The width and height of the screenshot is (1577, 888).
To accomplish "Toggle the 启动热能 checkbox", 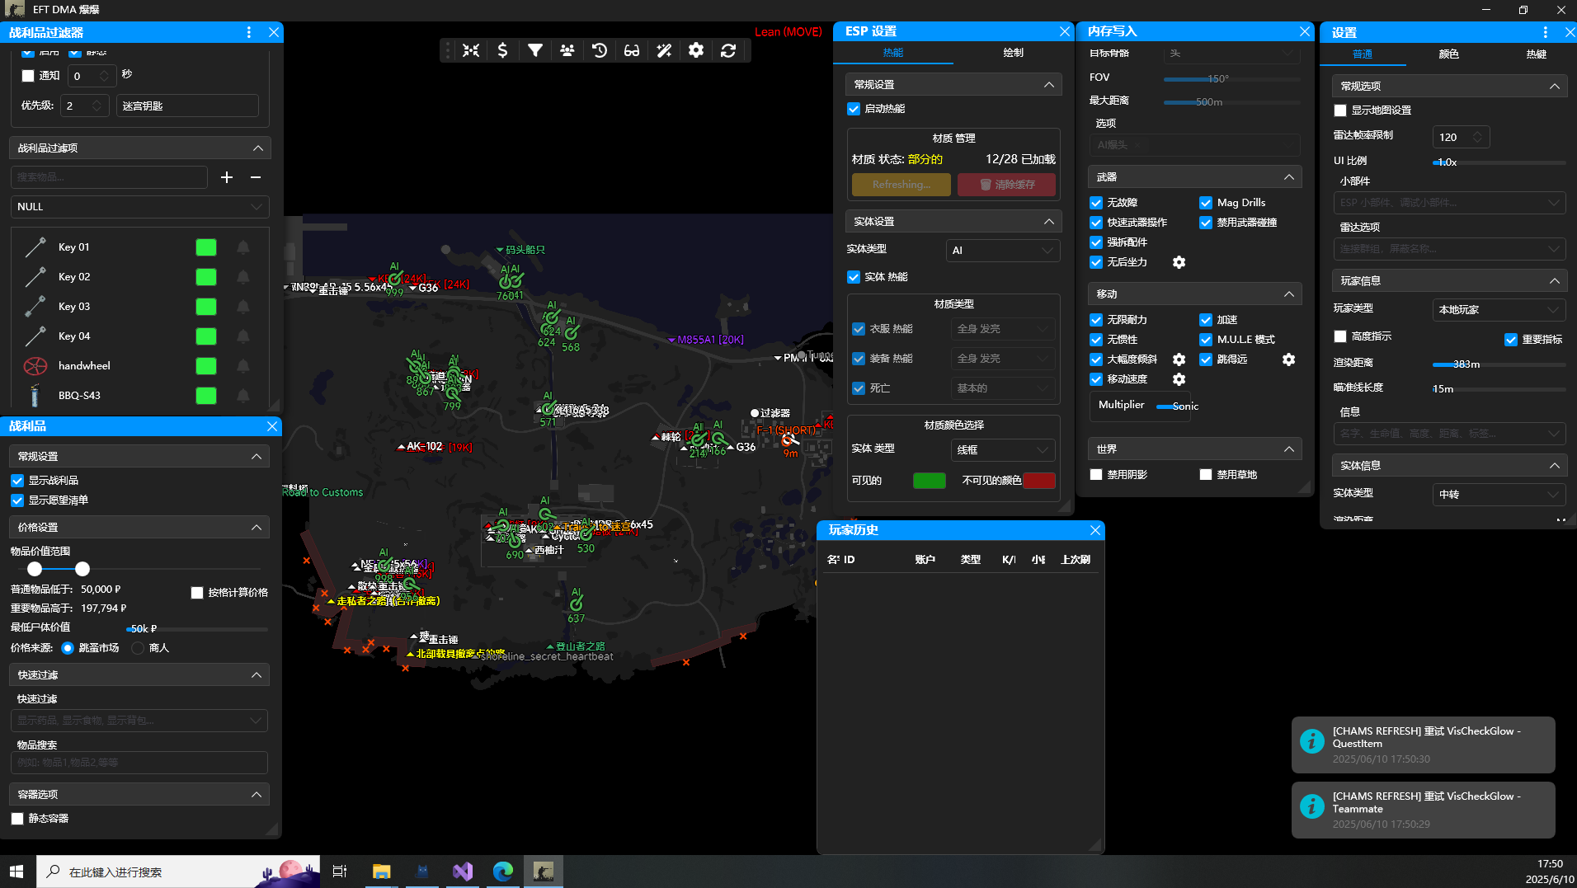I will pos(854,109).
